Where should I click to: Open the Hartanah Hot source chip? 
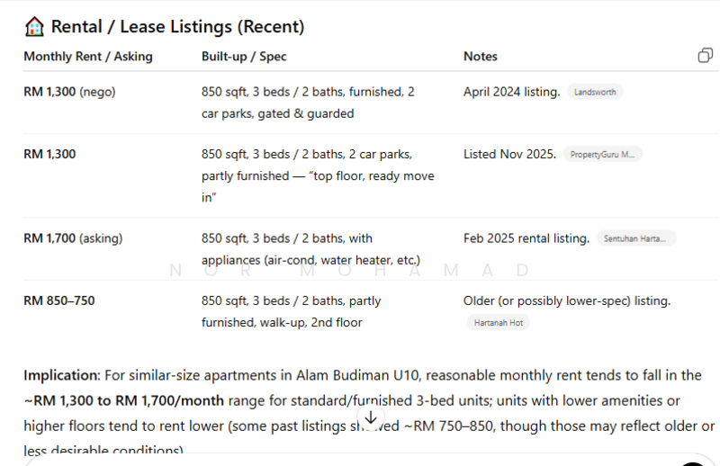point(497,322)
